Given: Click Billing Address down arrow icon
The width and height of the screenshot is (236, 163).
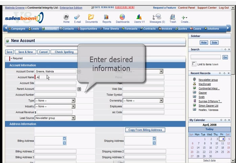Looking at the screenshot, I should (65, 143).
